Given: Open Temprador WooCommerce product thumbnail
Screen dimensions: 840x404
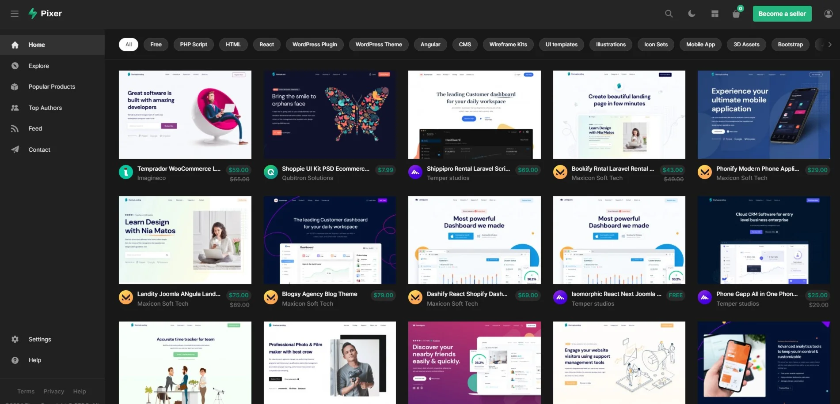Looking at the screenshot, I should coord(185,115).
